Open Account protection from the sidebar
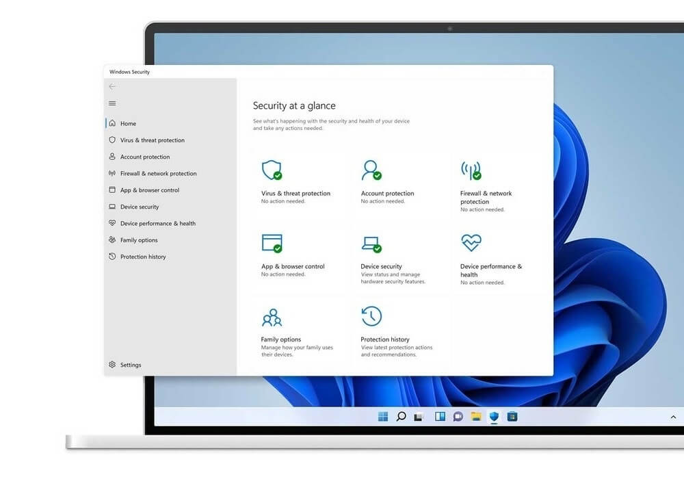This screenshot has width=684, height=479. [x=170, y=157]
